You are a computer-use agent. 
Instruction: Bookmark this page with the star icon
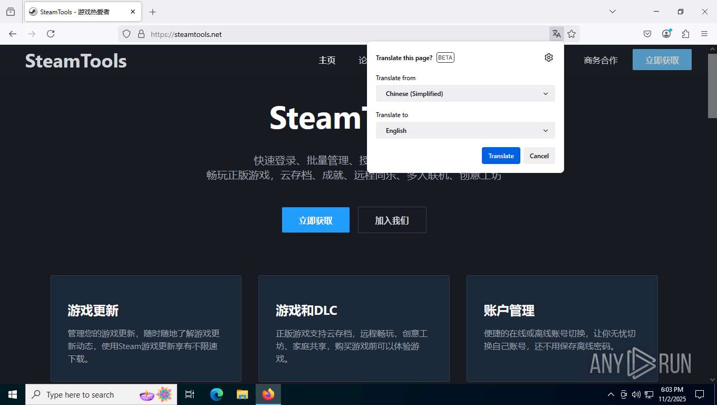tap(571, 34)
